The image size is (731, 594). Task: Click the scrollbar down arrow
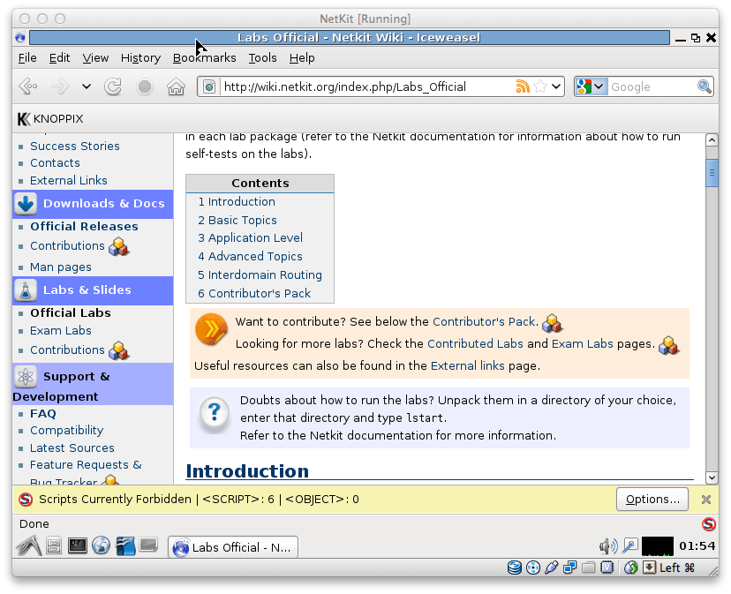tap(712, 477)
